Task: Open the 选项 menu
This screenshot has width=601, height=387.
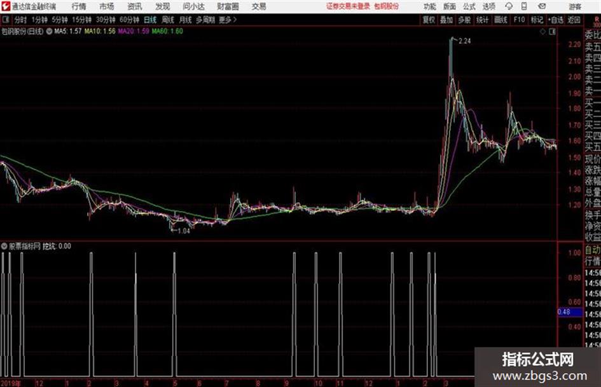Action: coord(489,6)
